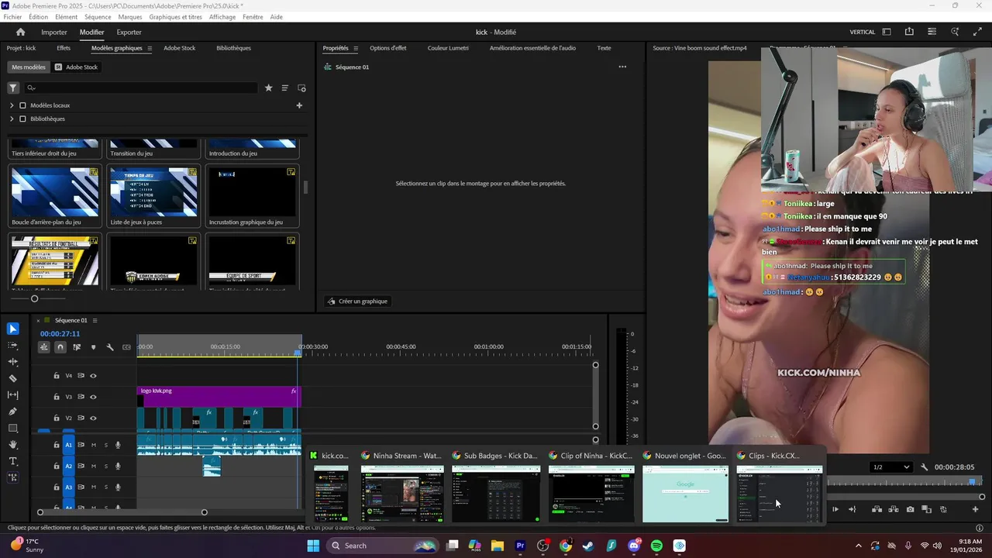The height and width of the screenshot is (558, 992).
Task: Click the Extract button in program monitor
Action: pyautogui.click(x=893, y=509)
